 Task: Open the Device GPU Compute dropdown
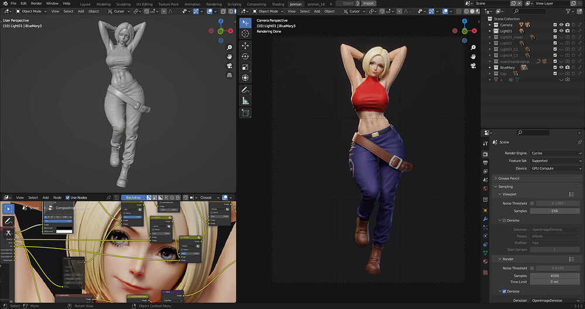click(x=556, y=168)
